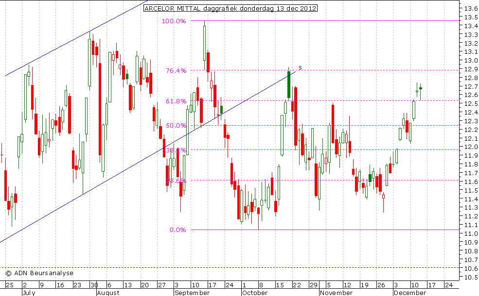The width and height of the screenshot is (479, 296).
Task: Click price level 12.5 on axis
Action: tap(471, 104)
